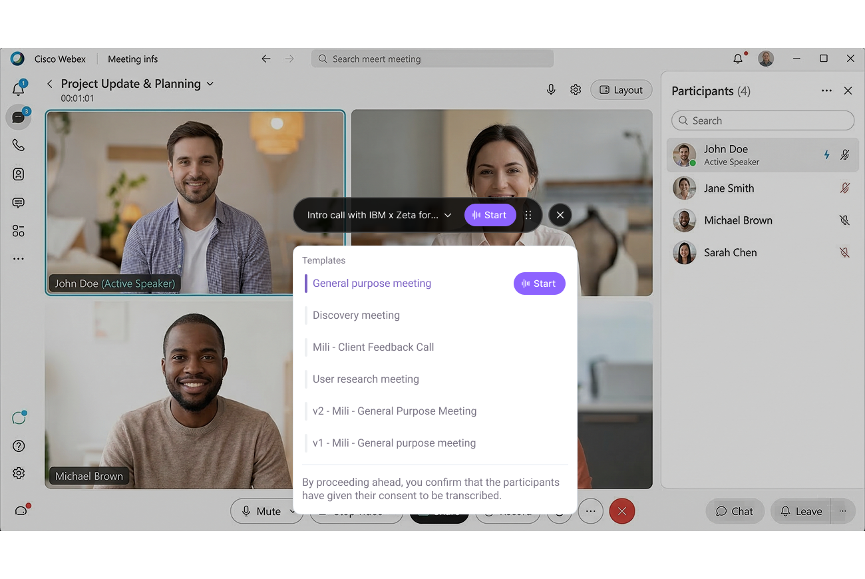Select User research meeting template

pyautogui.click(x=365, y=379)
